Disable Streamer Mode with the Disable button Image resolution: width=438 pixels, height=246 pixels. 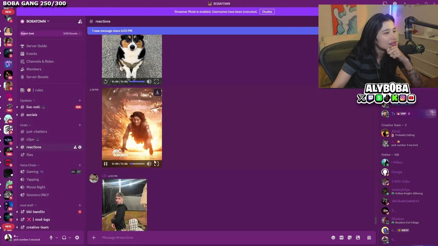click(x=267, y=12)
